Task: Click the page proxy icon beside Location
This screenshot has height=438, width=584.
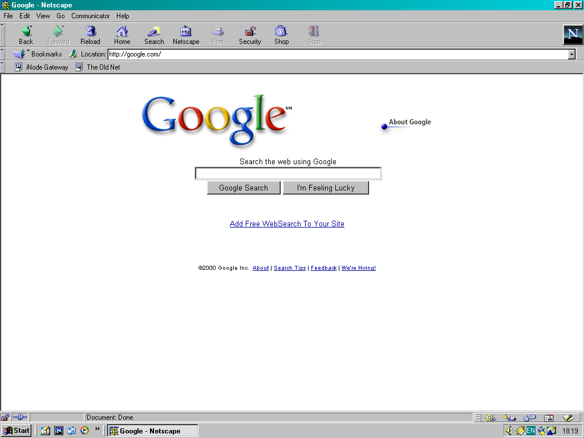Action: tap(73, 54)
